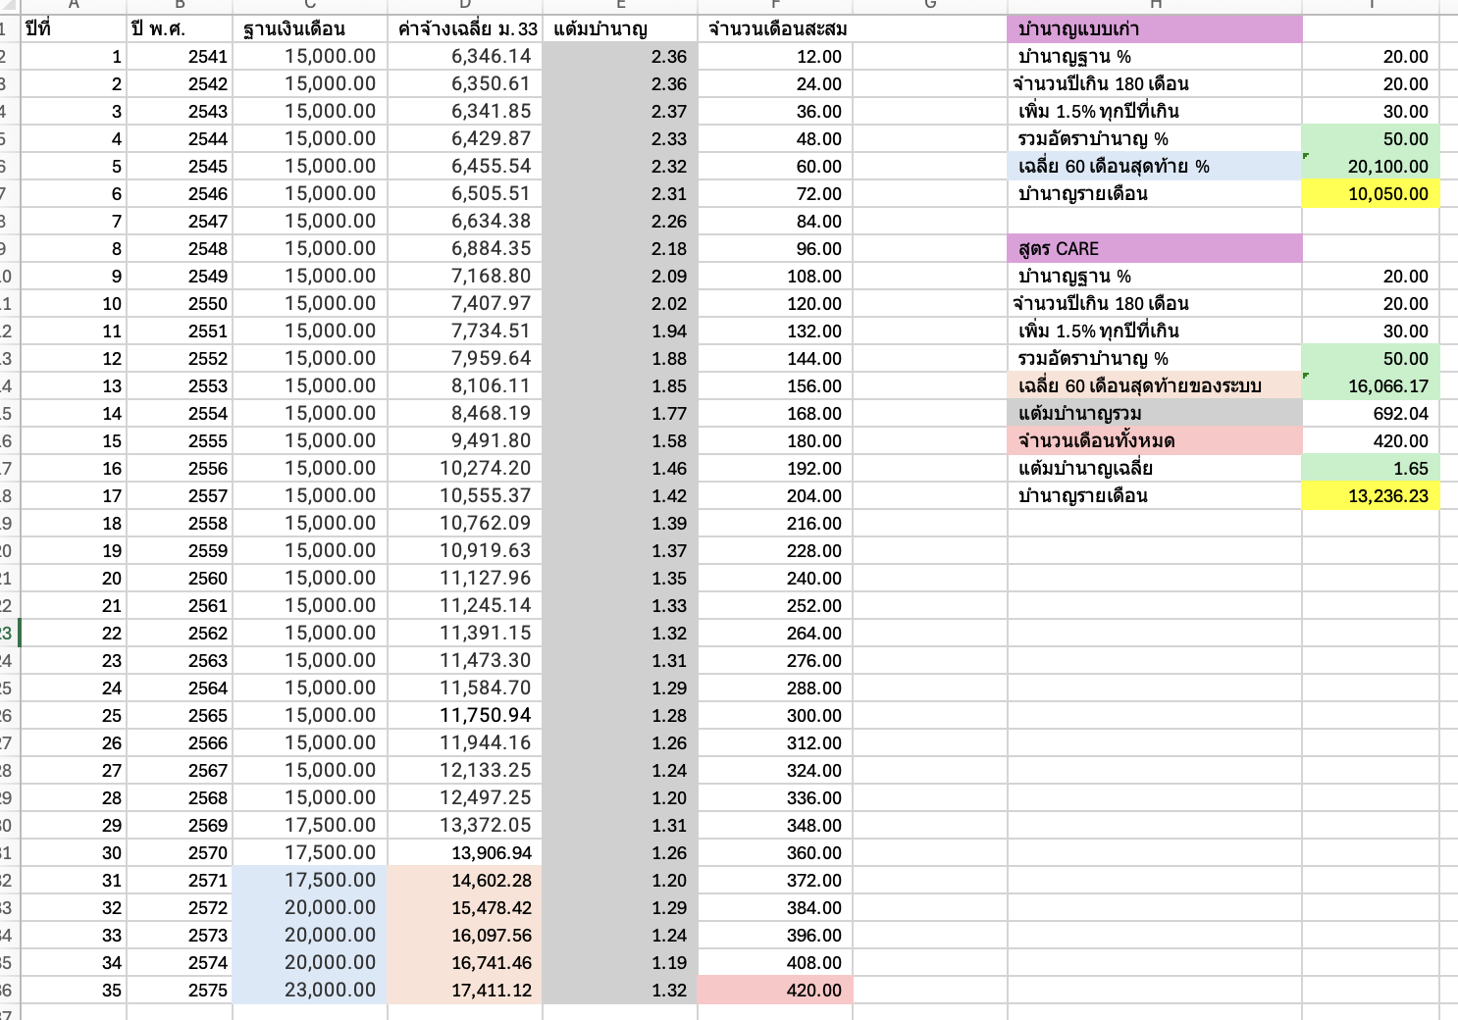1458x1020 pixels.
Task: Select the highlighted wage cell 17,411.12
Action: (x=465, y=990)
